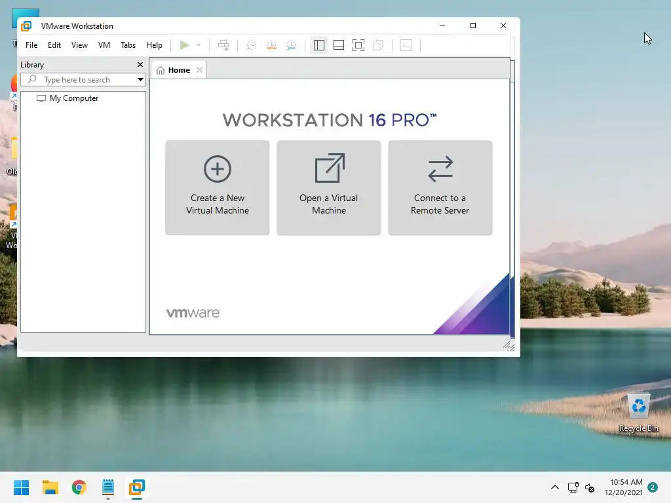
Task: Show hidden system tray icons
Action: pos(554,487)
